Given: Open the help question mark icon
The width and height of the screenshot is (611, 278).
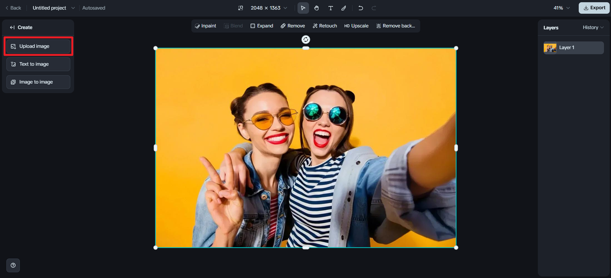Looking at the screenshot, I should tap(13, 265).
